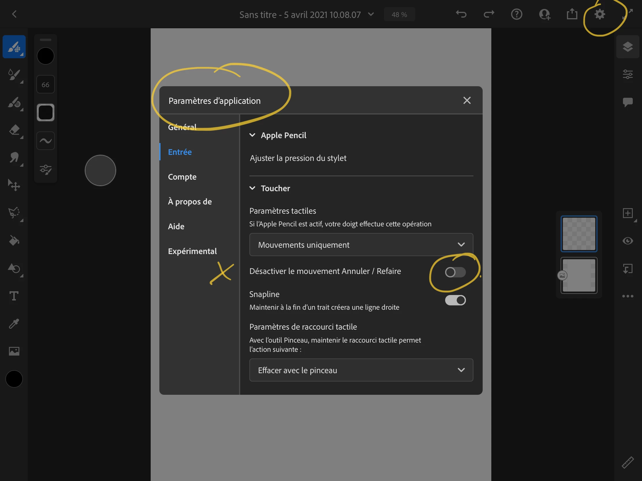Toggle layer visibility eye icon
This screenshot has width=642, height=481.
[628, 241]
